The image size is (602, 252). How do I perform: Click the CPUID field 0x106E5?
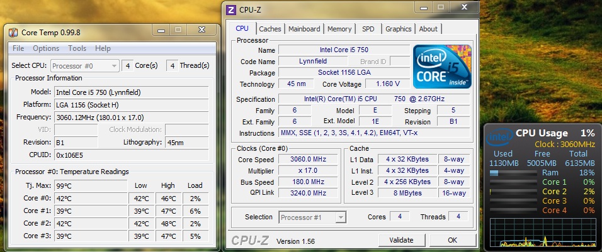point(132,155)
